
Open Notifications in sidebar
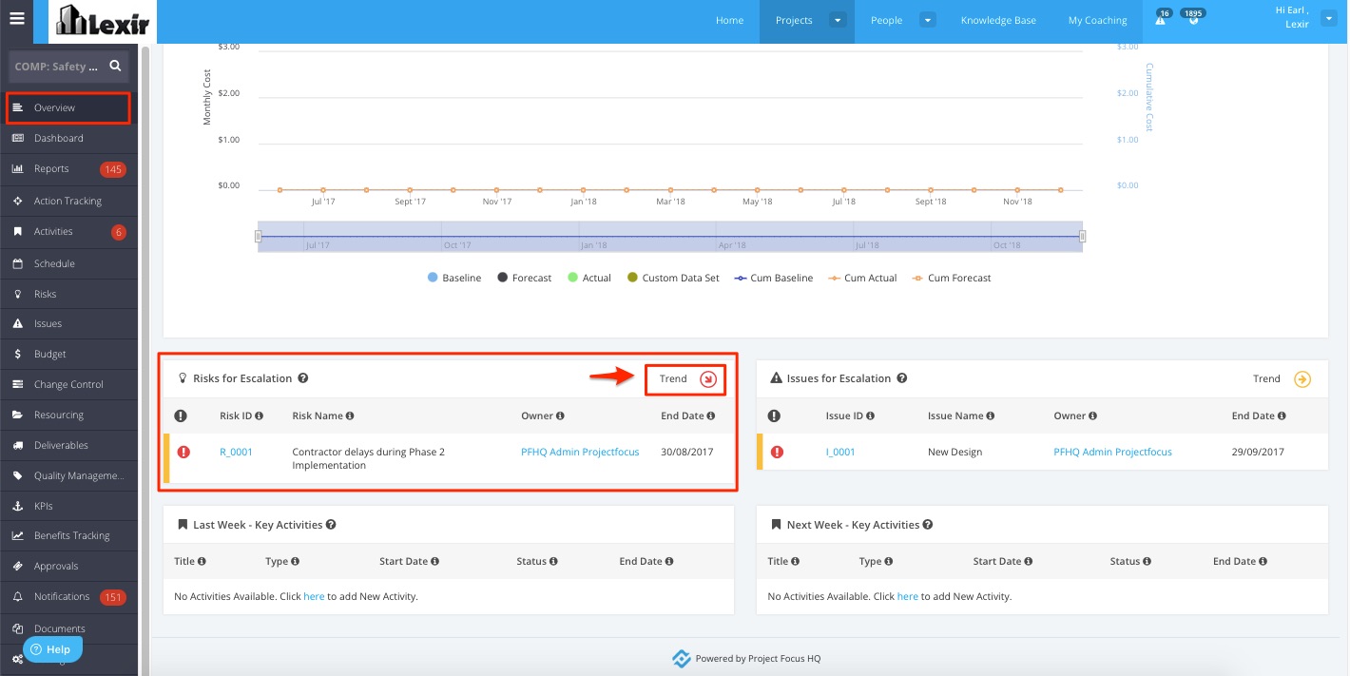(x=69, y=597)
